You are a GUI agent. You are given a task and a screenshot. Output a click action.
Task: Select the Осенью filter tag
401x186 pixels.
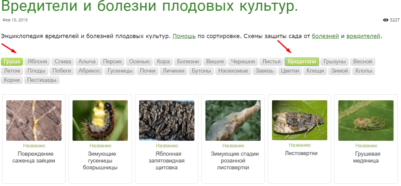[139, 62]
